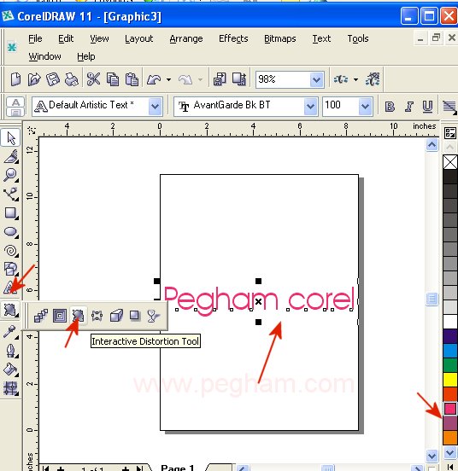Image resolution: width=458 pixels, height=471 pixels.
Task: Open the Interactive tools flyout button
Action: [x=11, y=310]
